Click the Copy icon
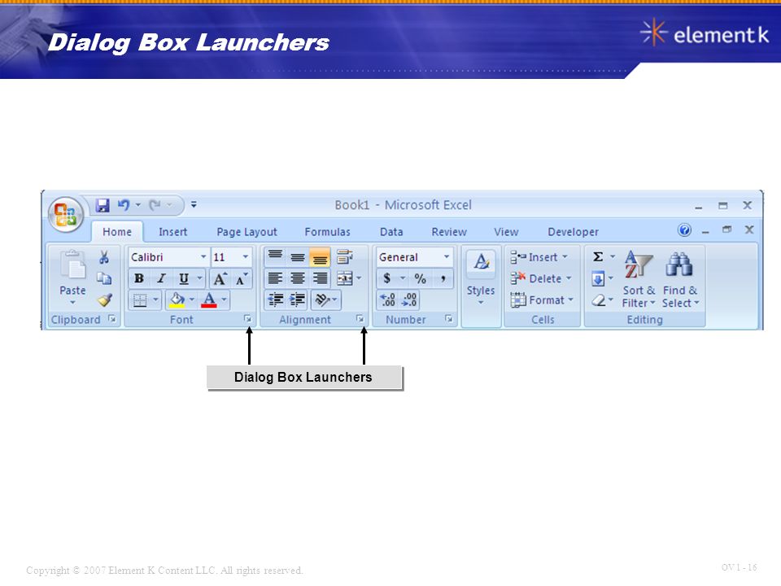Viewport: 781px width, 586px height. [x=103, y=278]
